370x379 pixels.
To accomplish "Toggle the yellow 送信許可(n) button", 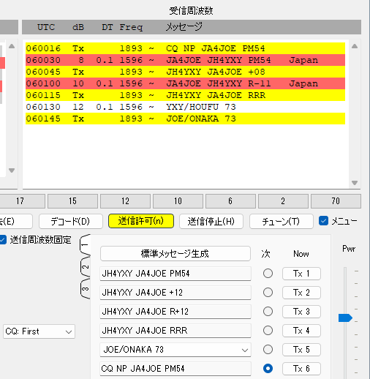I will pos(141,221).
